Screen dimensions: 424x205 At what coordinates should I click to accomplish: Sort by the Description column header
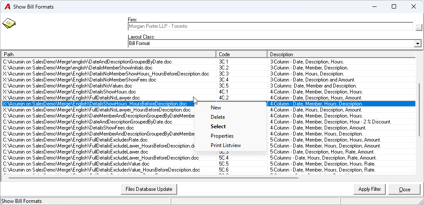click(341, 54)
